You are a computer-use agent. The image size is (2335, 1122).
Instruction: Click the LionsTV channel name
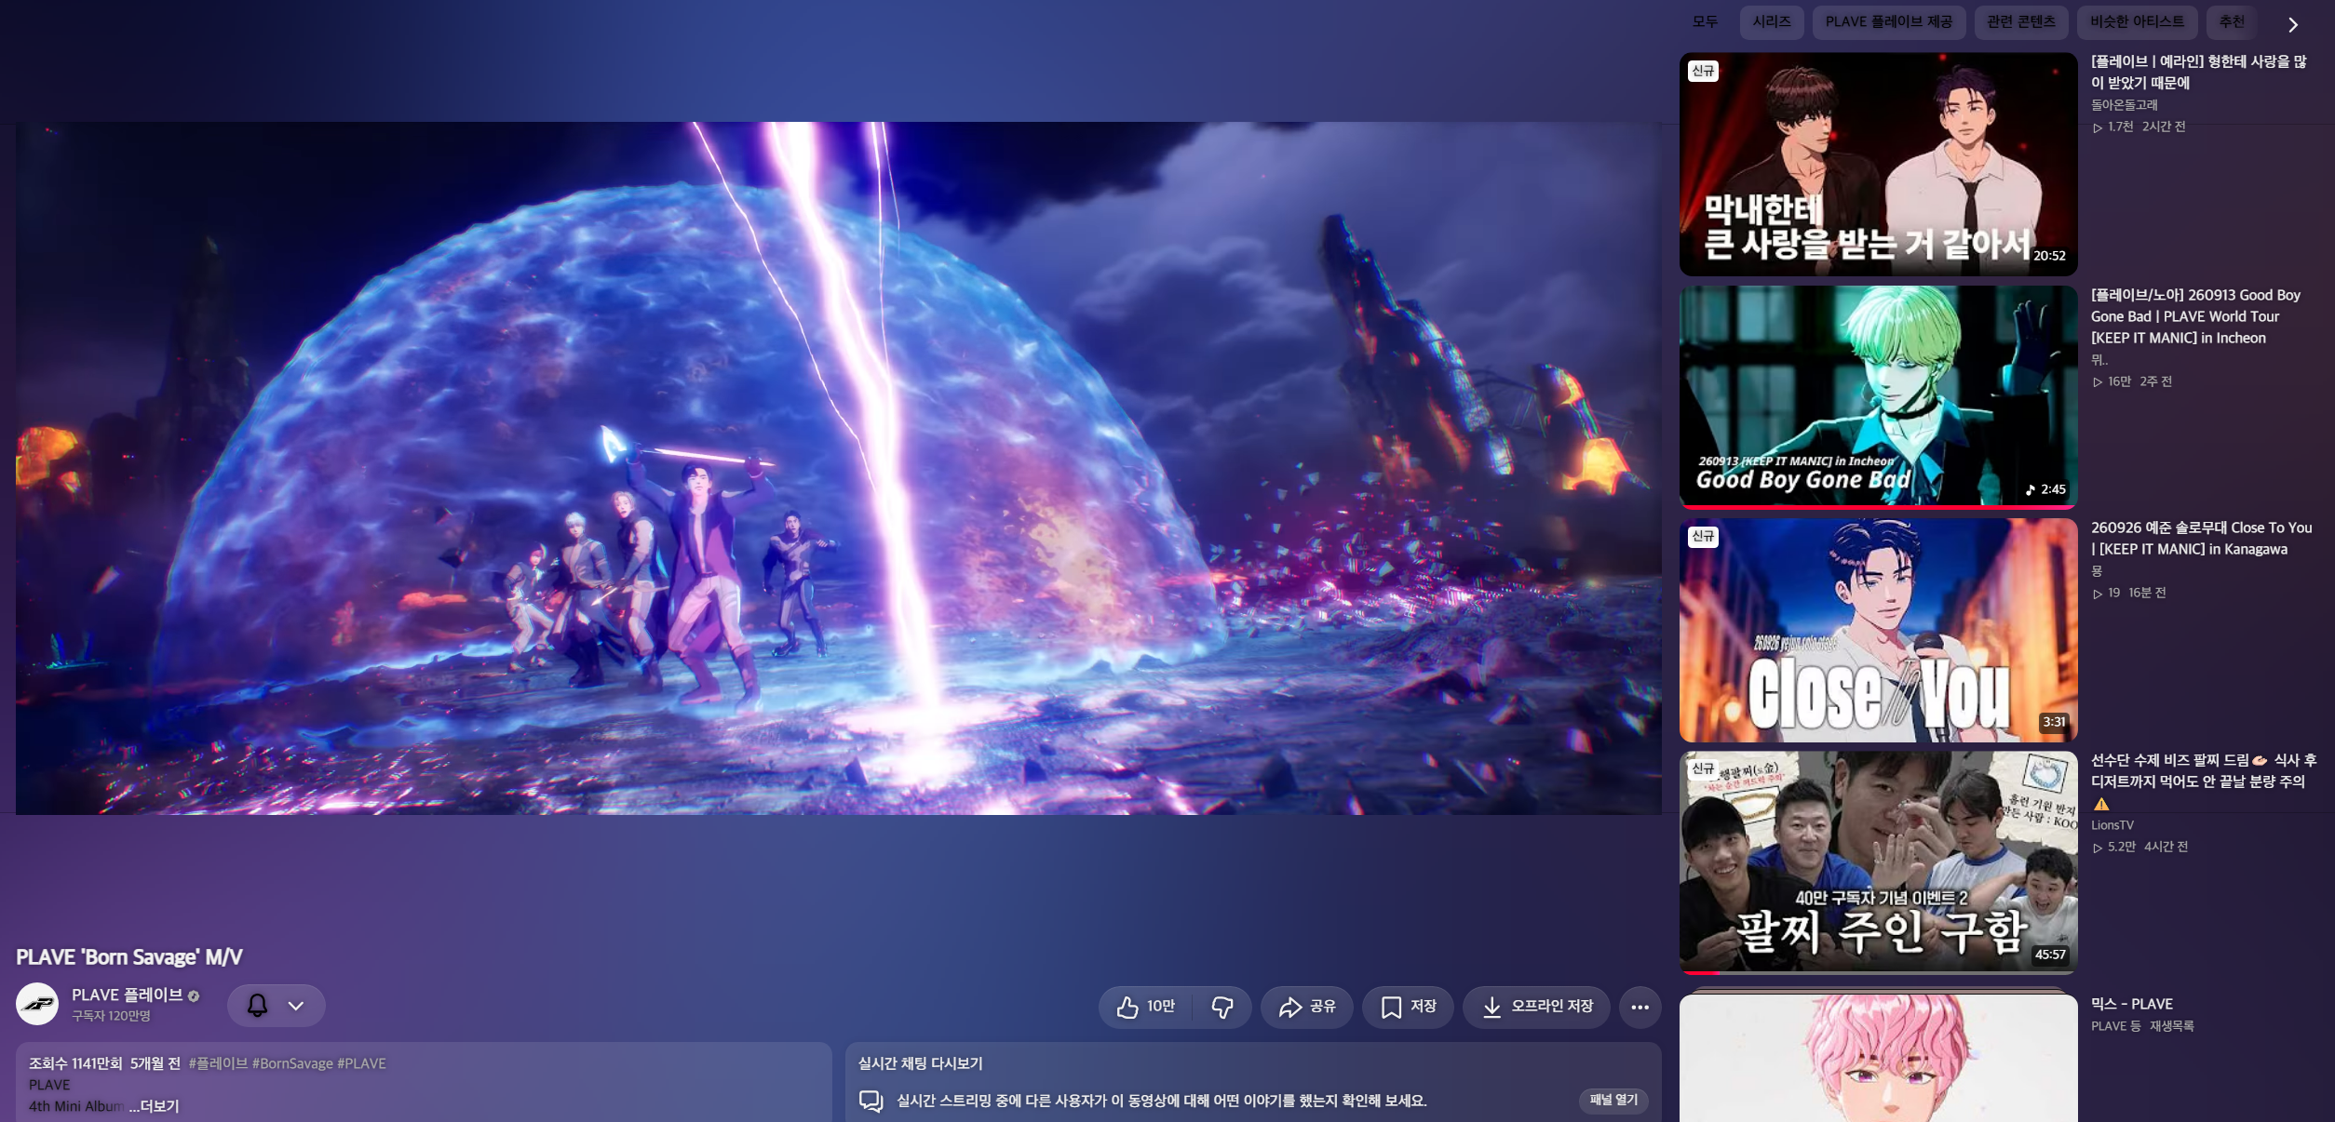pyautogui.click(x=2112, y=825)
